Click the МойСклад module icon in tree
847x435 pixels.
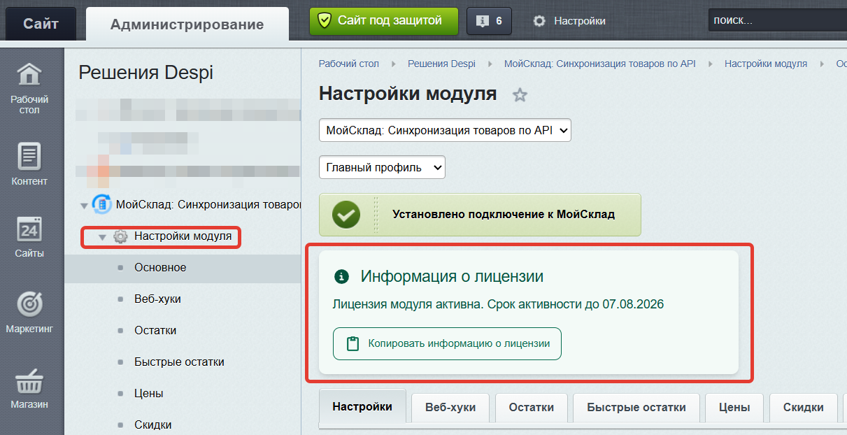102,205
